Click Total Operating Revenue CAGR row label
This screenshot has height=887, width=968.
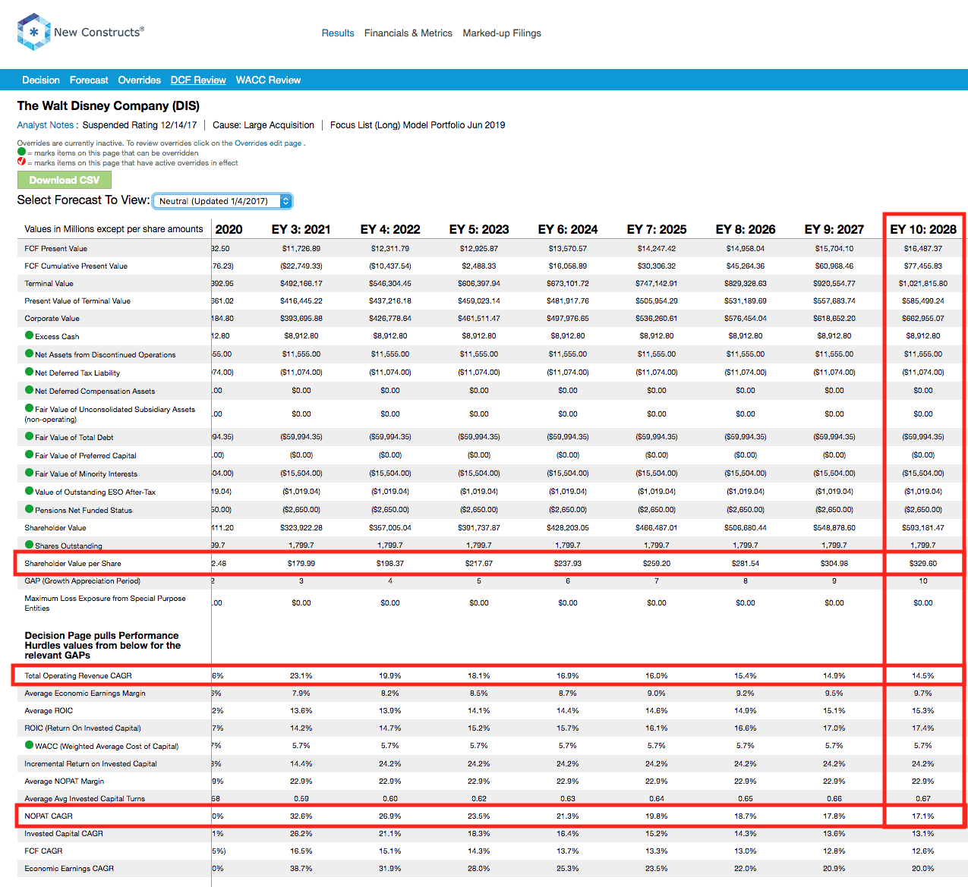(x=78, y=675)
